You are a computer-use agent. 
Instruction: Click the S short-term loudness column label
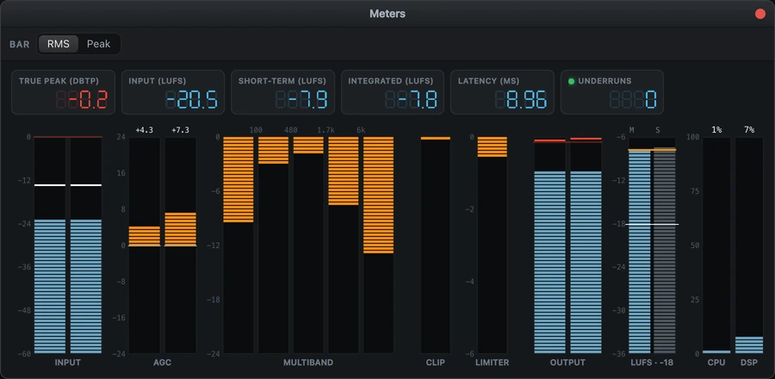pos(658,130)
